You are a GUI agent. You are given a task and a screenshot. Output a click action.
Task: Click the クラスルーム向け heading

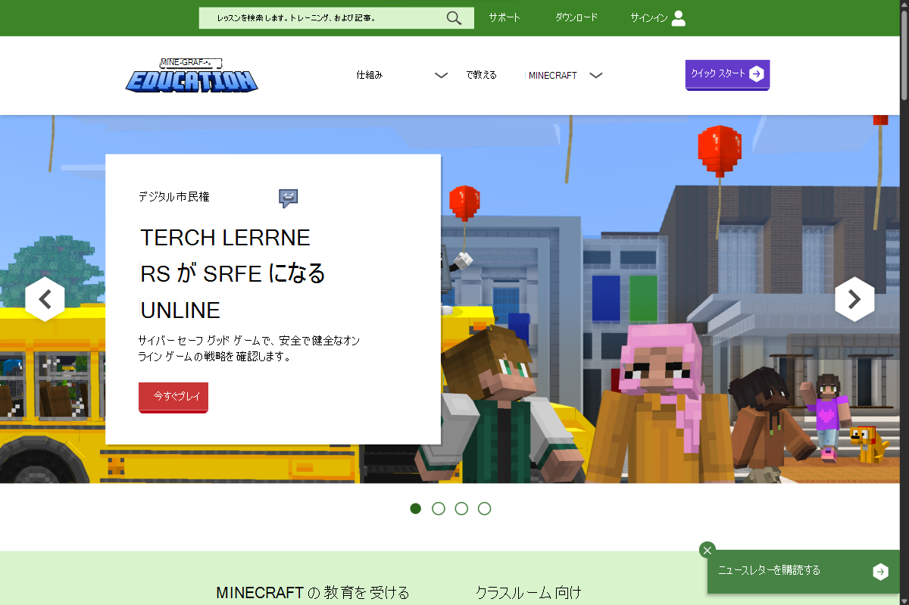click(529, 592)
